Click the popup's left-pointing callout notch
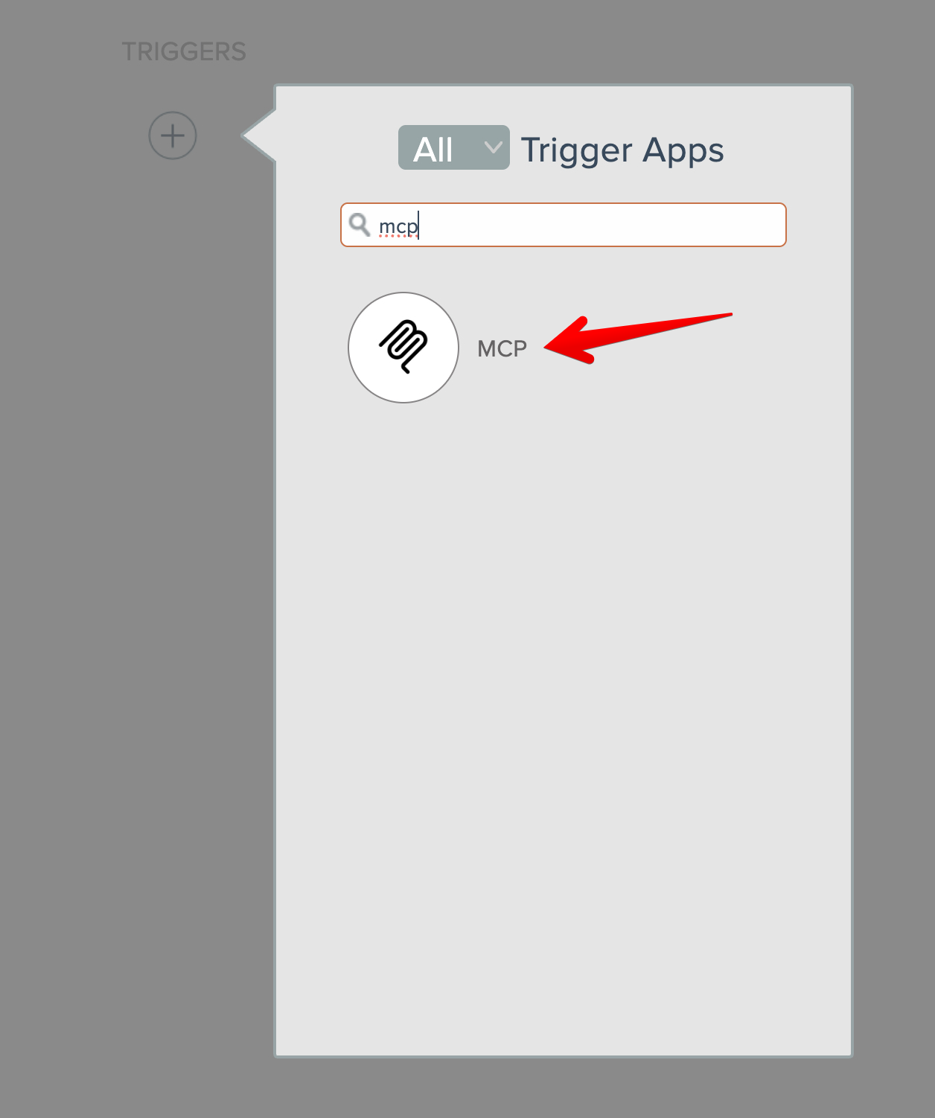This screenshot has width=935, height=1118. pyautogui.click(x=258, y=135)
